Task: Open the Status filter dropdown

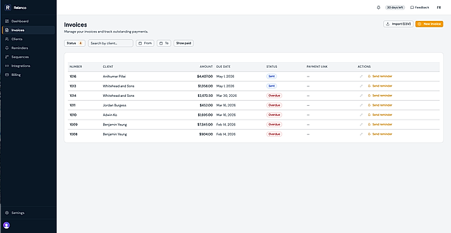Action: click(75, 43)
